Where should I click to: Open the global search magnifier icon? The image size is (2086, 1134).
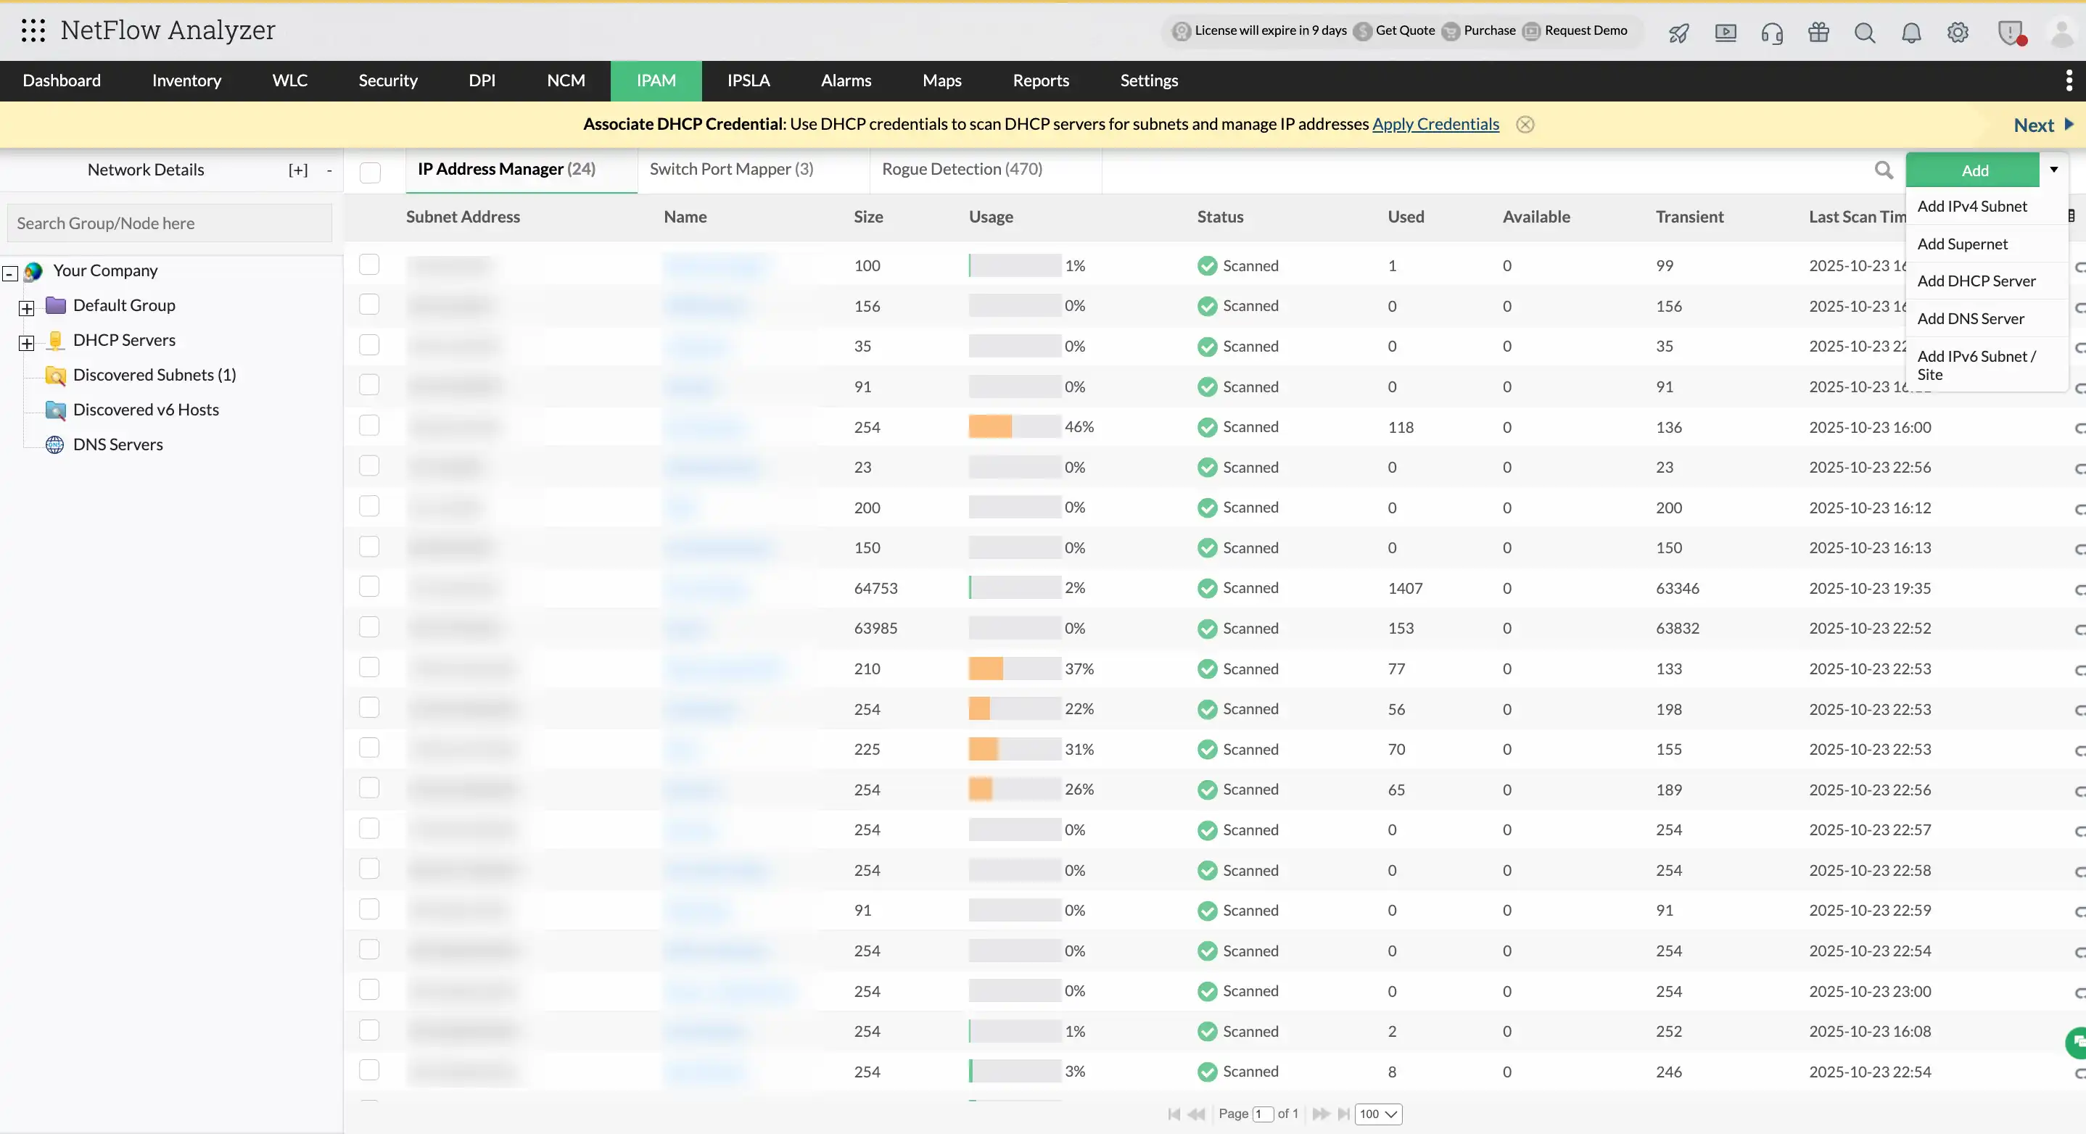(1865, 33)
